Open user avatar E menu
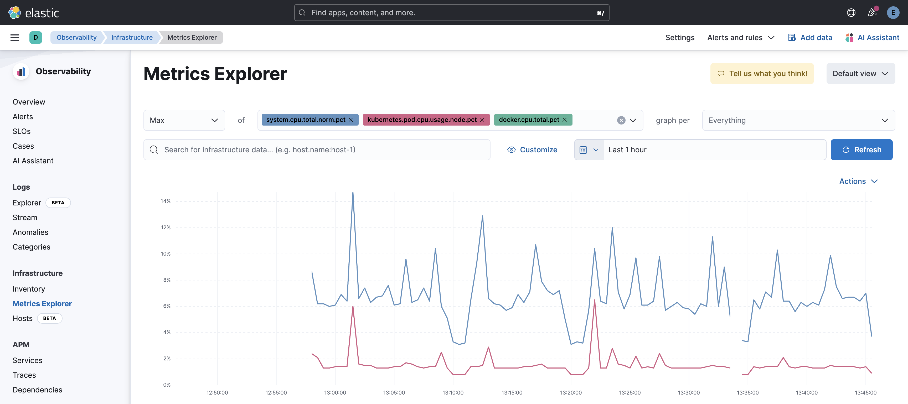 pyautogui.click(x=893, y=13)
